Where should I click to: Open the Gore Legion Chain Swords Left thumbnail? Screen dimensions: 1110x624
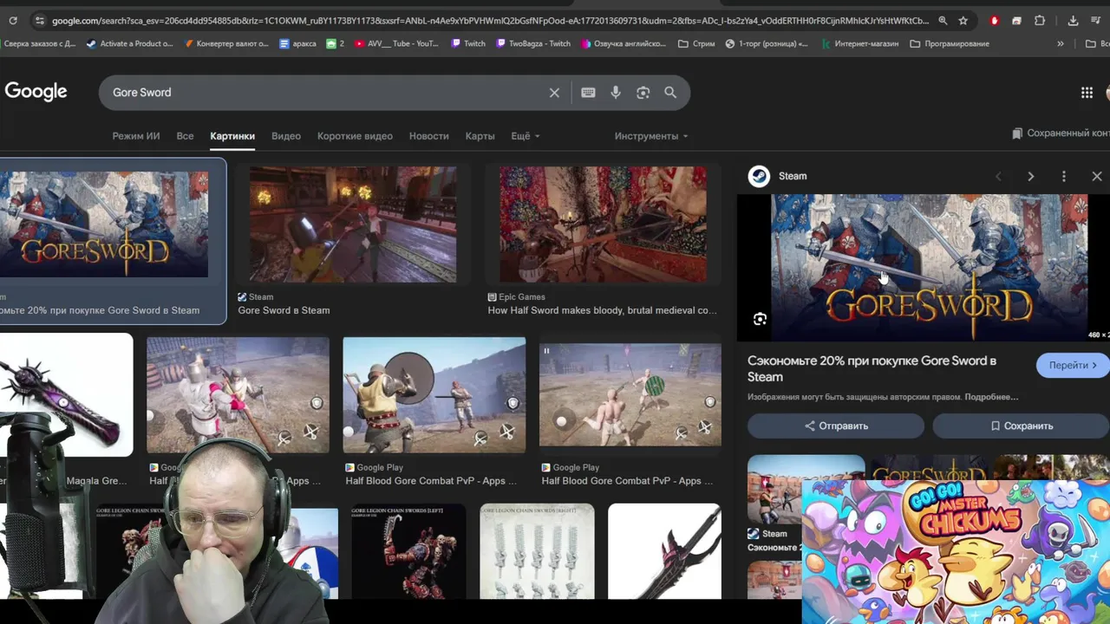pos(408,552)
